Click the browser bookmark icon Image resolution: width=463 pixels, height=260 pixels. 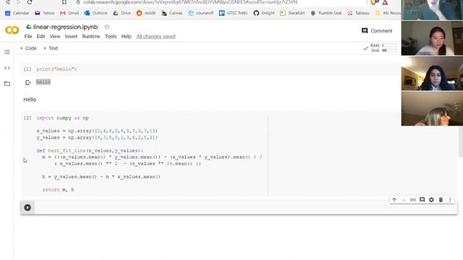click(x=64, y=2)
